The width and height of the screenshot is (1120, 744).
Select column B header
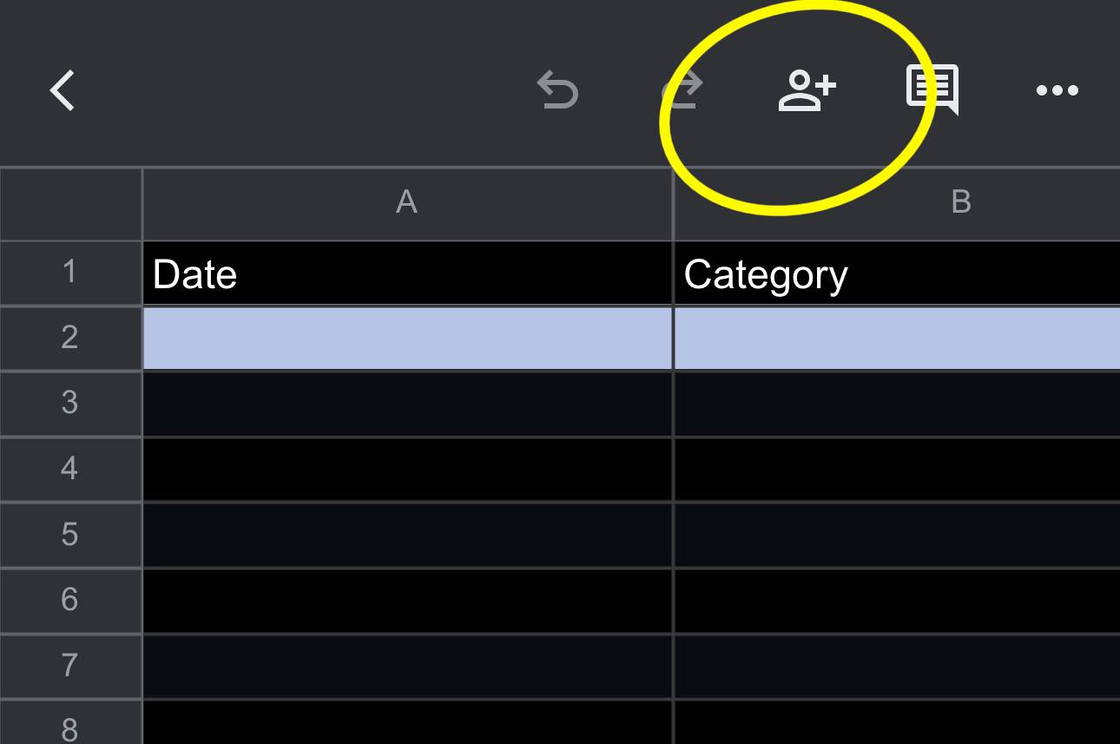click(x=960, y=203)
